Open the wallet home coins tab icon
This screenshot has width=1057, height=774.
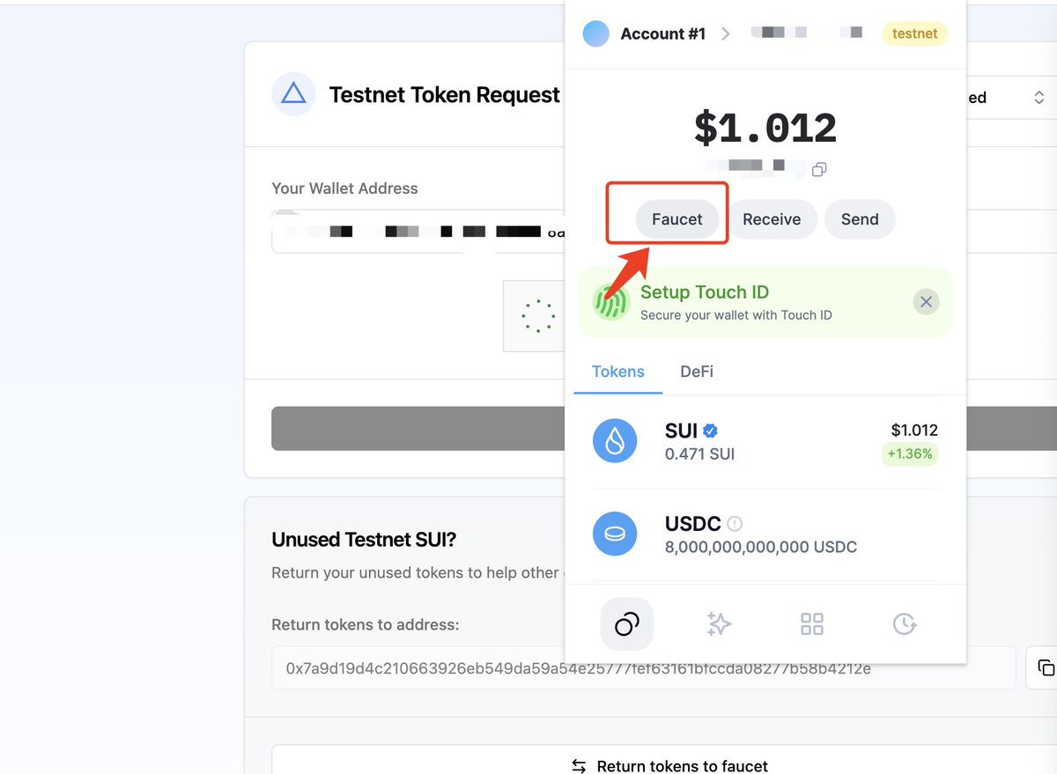(627, 624)
